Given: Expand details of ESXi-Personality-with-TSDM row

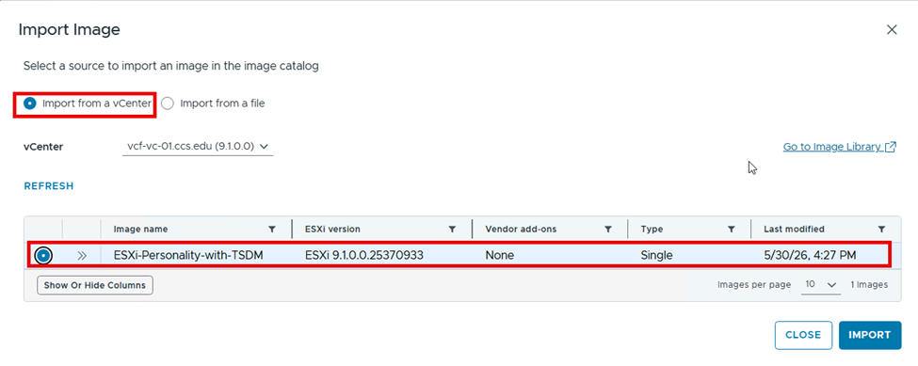Looking at the screenshot, I should coord(82,256).
